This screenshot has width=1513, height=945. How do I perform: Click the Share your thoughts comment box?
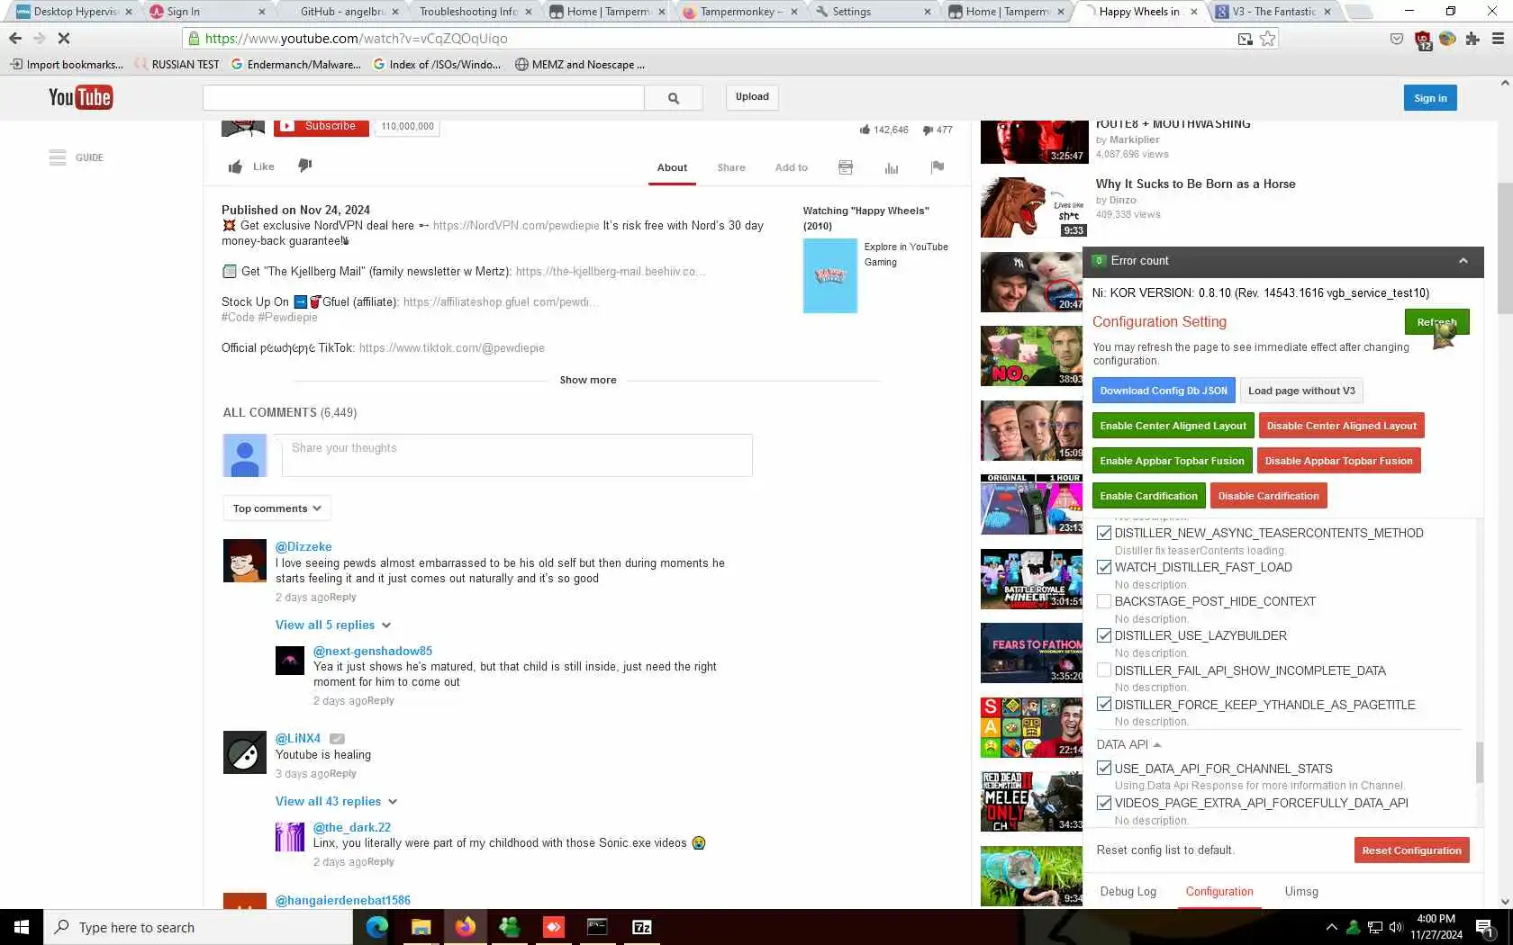[x=517, y=455]
